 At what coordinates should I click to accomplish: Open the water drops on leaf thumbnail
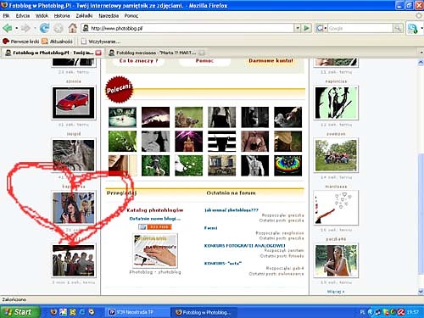(x=122, y=141)
